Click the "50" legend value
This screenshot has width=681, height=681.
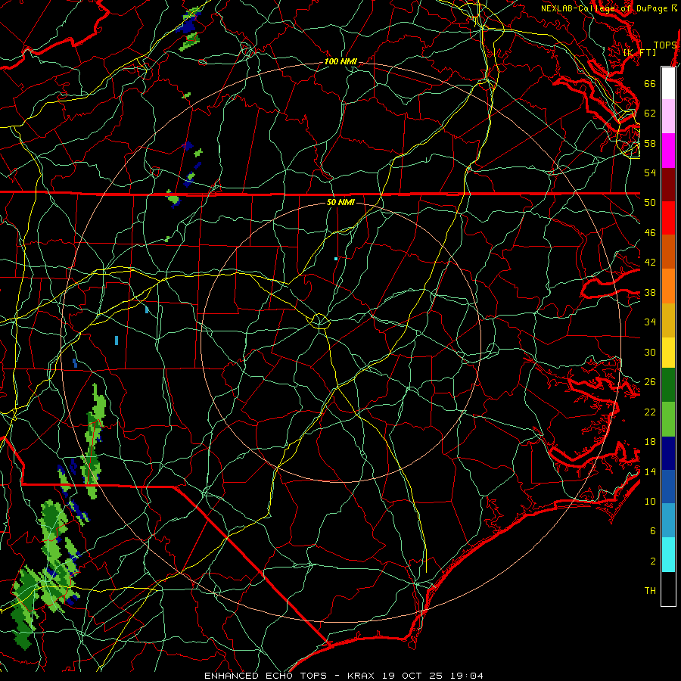click(x=650, y=203)
